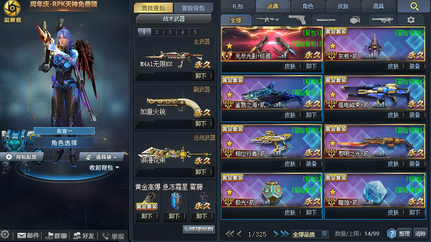Collapse the bag via 收起背包
The width and height of the screenshot is (431, 242).
[x=104, y=167]
